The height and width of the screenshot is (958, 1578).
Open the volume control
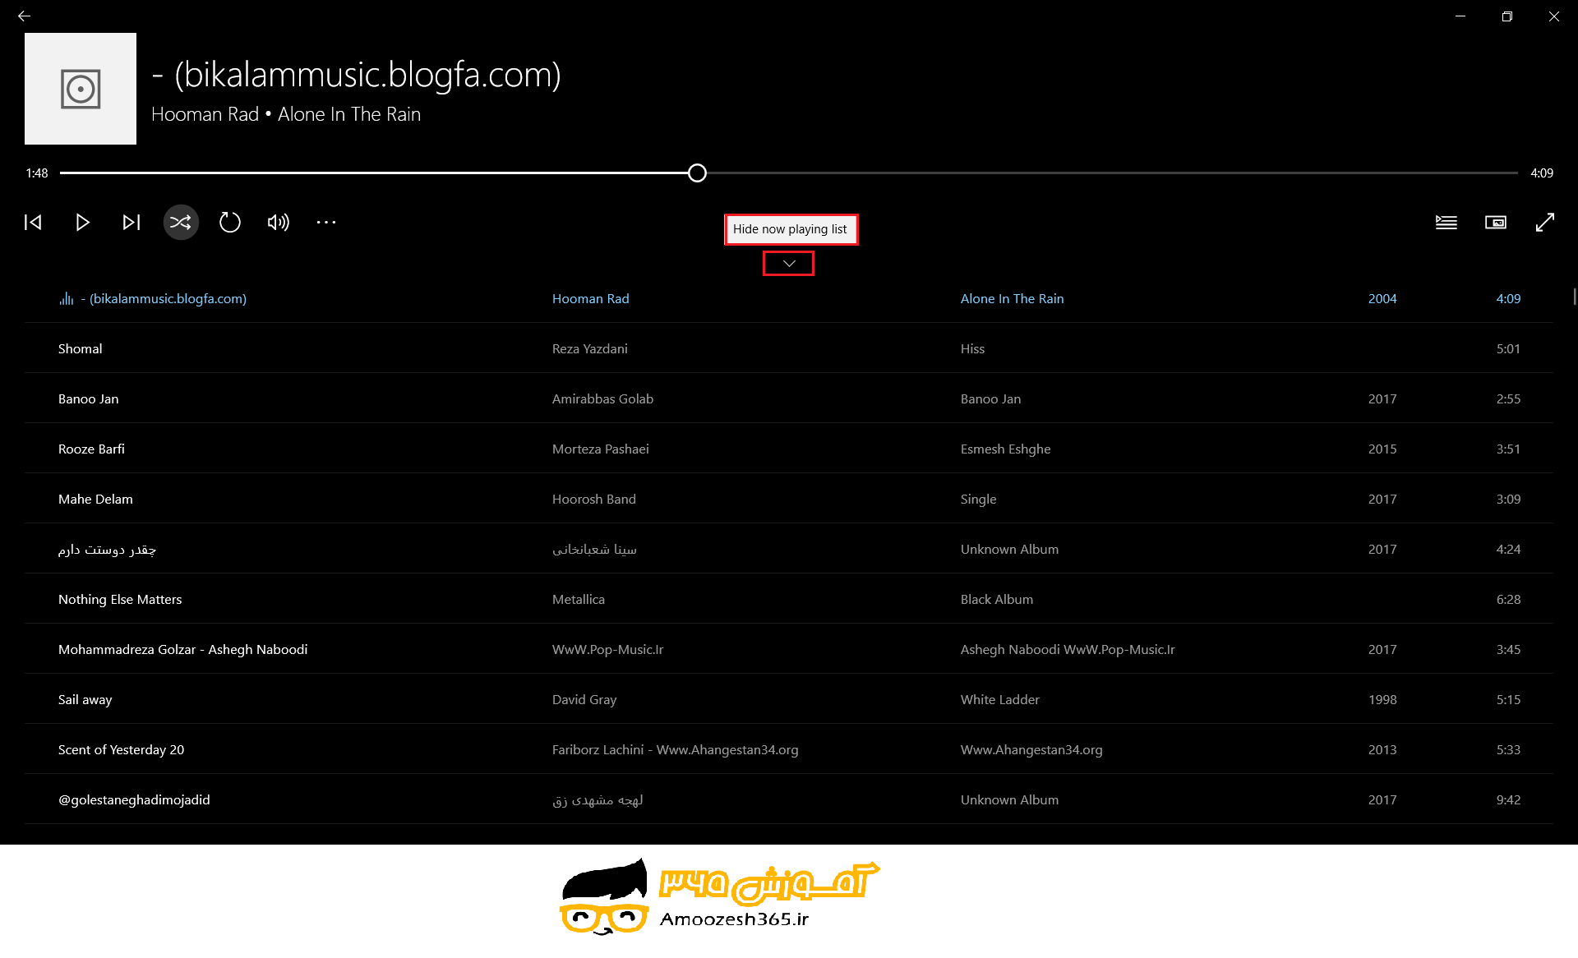pos(279,223)
